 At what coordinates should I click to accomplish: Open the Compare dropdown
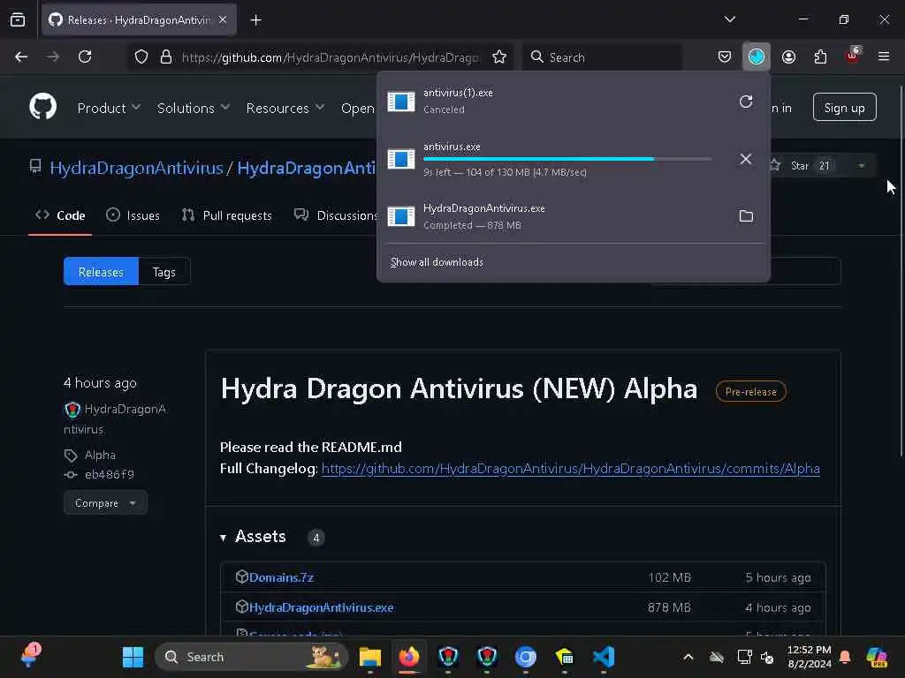pyautogui.click(x=105, y=502)
